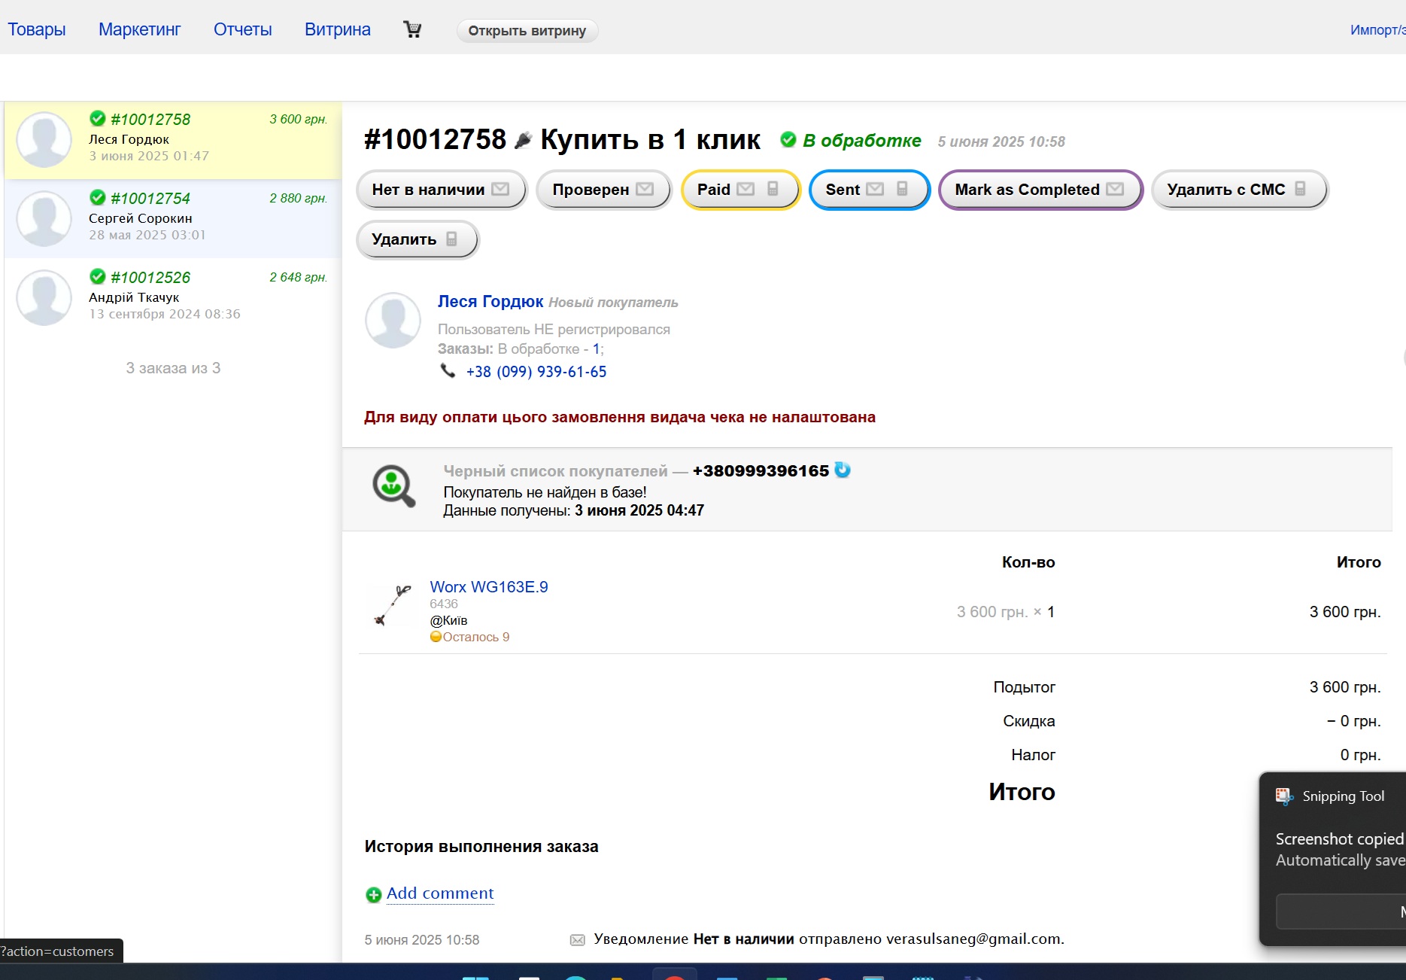Click the В обработке status label
This screenshot has height=980, width=1406.
[x=862, y=141]
